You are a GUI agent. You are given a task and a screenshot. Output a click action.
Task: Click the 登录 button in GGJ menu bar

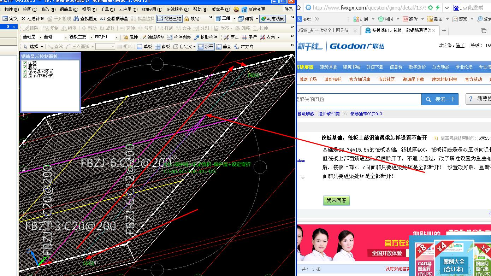pyautogui.click(x=289, y=10)
